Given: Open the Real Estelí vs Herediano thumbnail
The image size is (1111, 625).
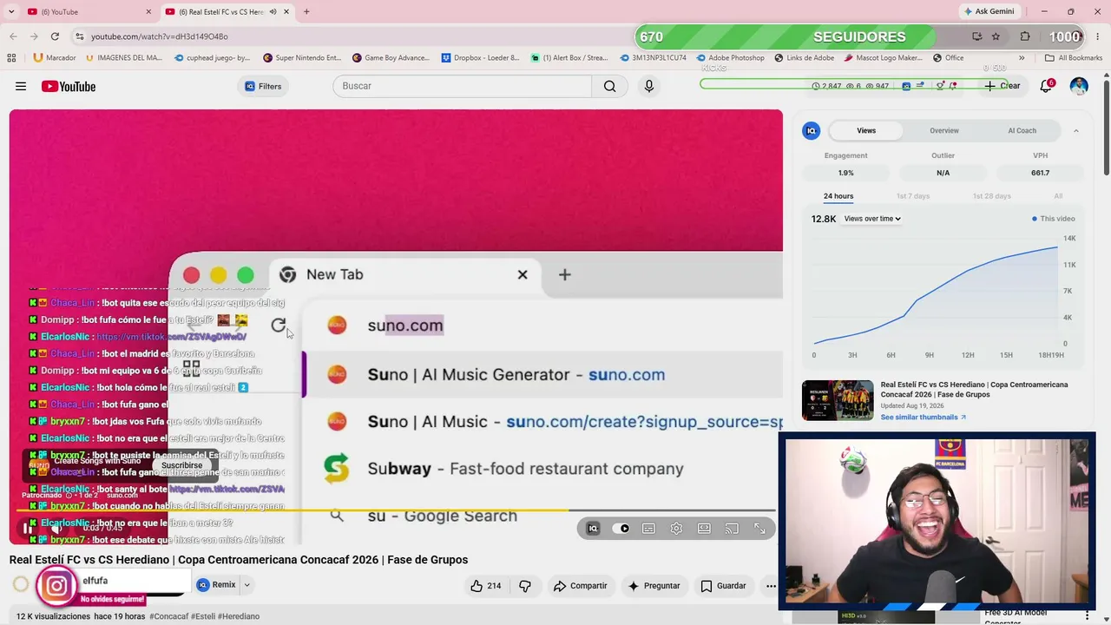Looking at the screenshot, I should [x=838, y=400].
